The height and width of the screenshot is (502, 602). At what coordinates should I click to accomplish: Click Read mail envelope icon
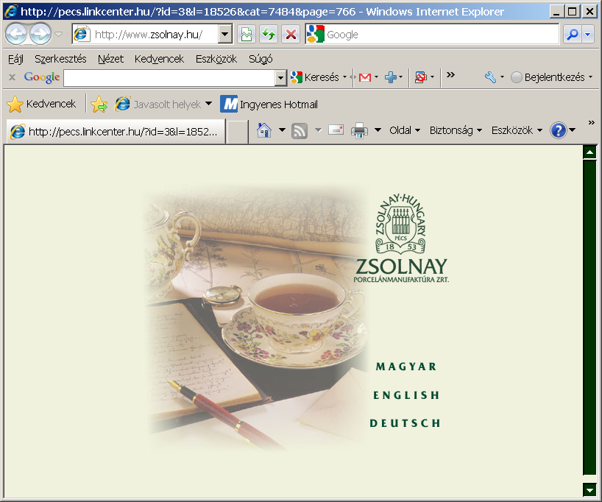point(336,130)
